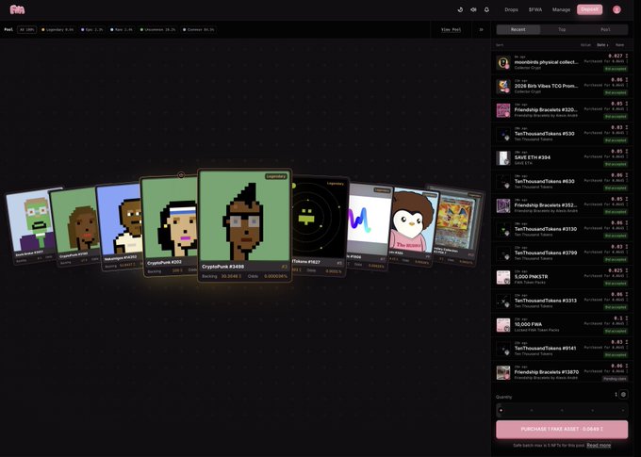Image resolution: width=641 pixels, height=457 pixels.
Task: Filter pool by All 100%
Action: tap(27, 29)
